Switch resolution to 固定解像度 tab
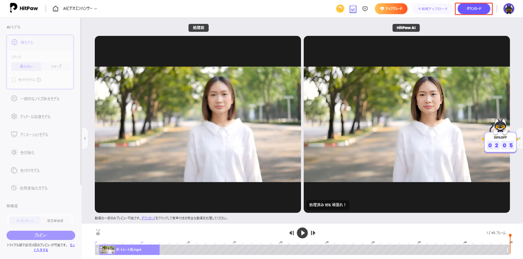Viewport: 523px width, 259px height. point(55,221)
